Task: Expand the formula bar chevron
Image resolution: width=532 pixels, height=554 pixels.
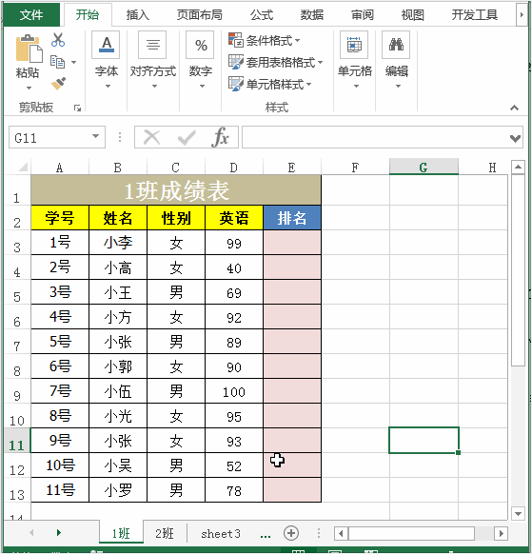Action: pyautogui.click(x=516, y=139)
